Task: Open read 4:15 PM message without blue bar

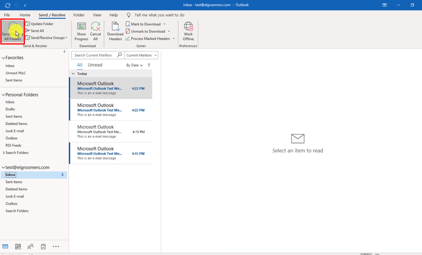Action: 110,131
